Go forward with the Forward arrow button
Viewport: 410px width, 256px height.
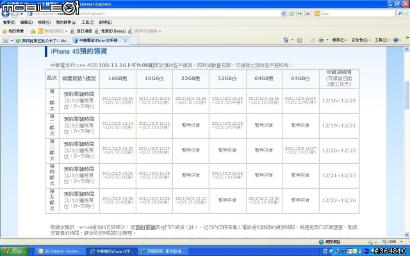(x=14, y=13)
